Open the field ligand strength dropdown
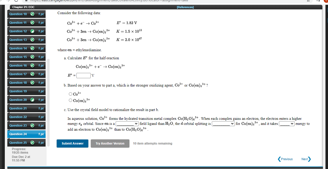Image resolution: width=328 pixels, height=169 pixels. click(127, 124)
